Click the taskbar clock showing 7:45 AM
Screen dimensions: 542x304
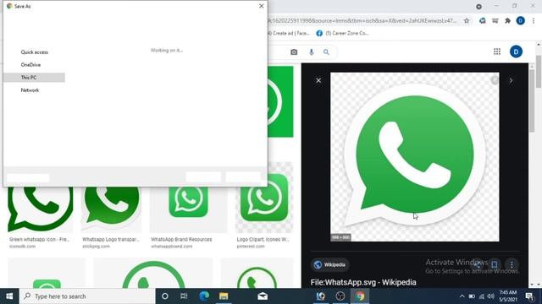(508, 296)
